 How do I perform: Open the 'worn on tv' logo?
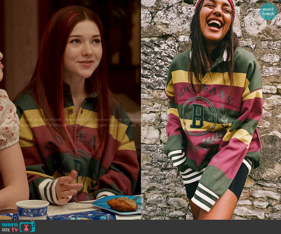click(19, 227)
